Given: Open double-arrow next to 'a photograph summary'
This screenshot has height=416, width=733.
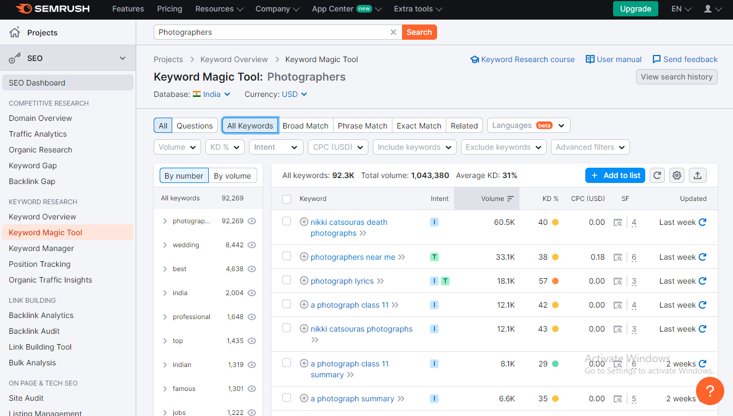Looking at the screenshot, I should (401, 399).
